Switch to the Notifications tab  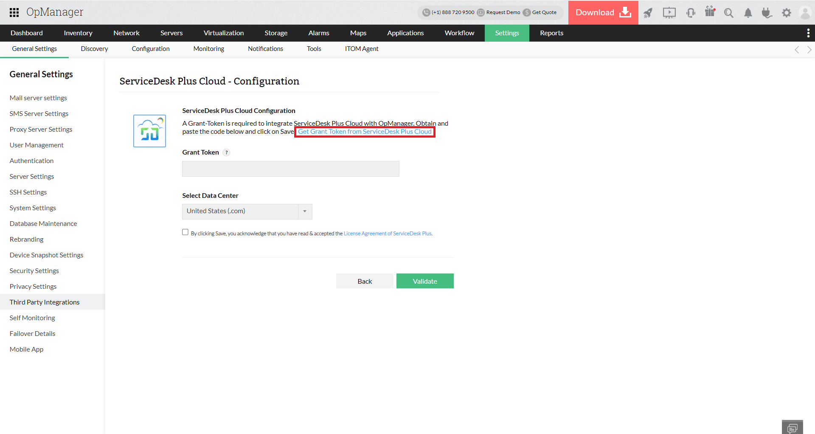[265, 48]
